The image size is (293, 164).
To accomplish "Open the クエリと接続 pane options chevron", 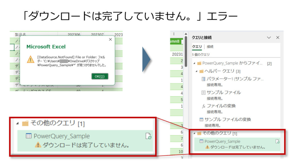I will (x=269, y=38).
